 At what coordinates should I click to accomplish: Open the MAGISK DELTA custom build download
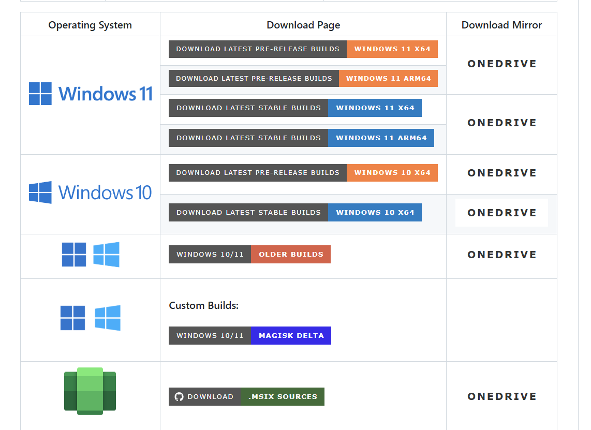(291, 335)
